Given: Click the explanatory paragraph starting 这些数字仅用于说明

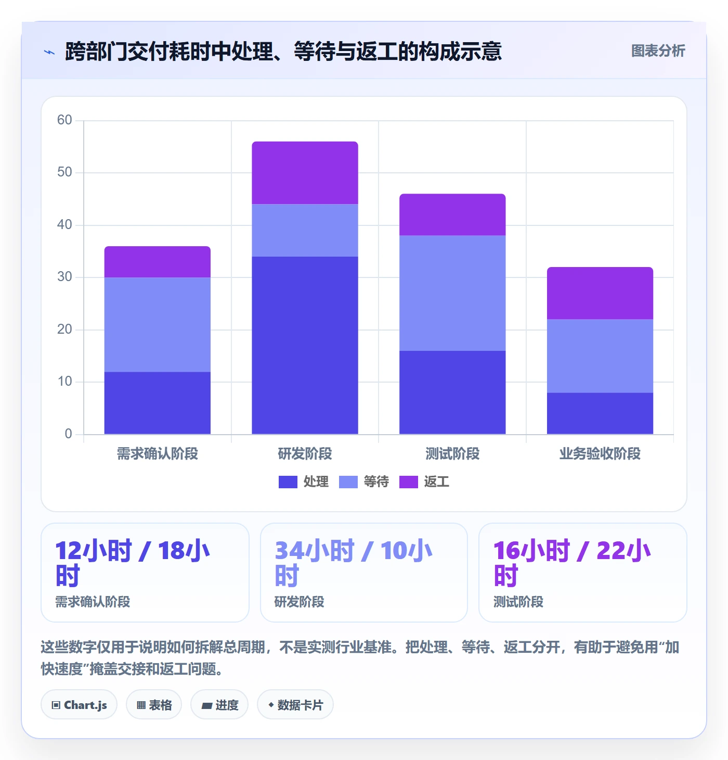Looking at the screenshot, I should (360, 658).
